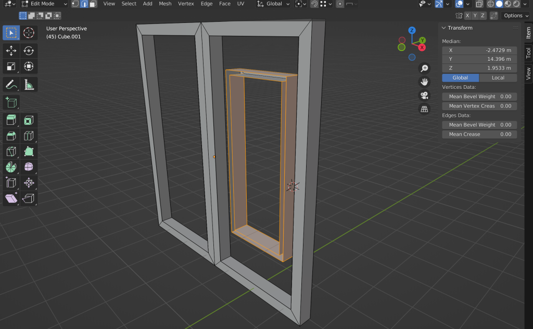The height and width of the screenshot is (329, 533).
Task: Click the green Y axis gizmo
Action: (422, 41)
